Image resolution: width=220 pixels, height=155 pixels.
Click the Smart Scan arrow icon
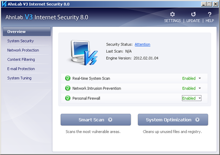[x=110, y=120]
